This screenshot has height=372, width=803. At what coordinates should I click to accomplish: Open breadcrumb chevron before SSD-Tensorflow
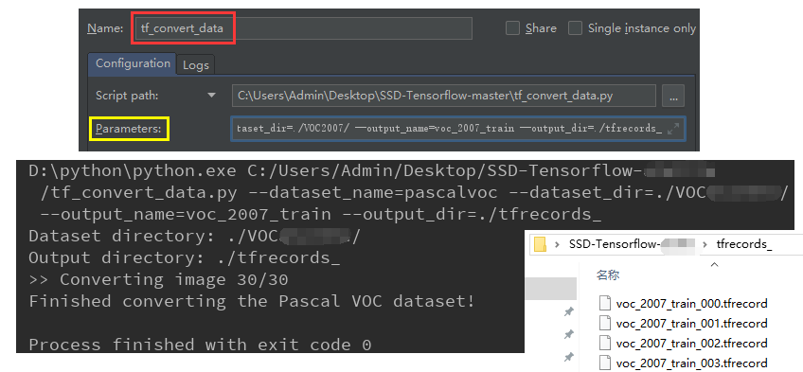[x=557, y=244]
